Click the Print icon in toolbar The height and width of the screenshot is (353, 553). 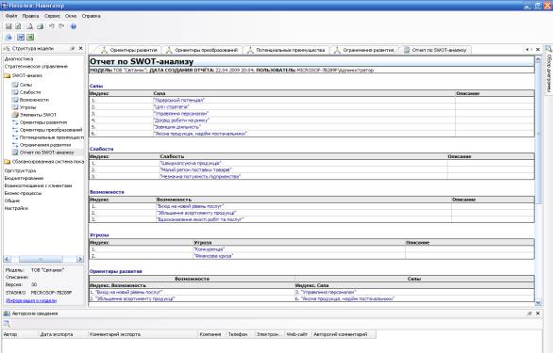pos(41,26)
